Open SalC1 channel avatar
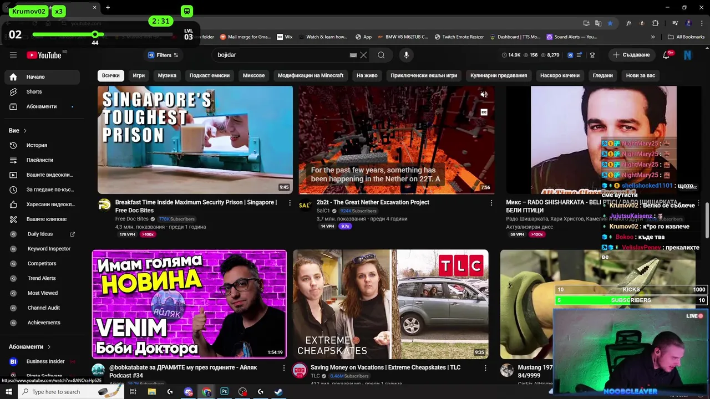The width and height of the screenshot is (710, 399). (305, 205)
